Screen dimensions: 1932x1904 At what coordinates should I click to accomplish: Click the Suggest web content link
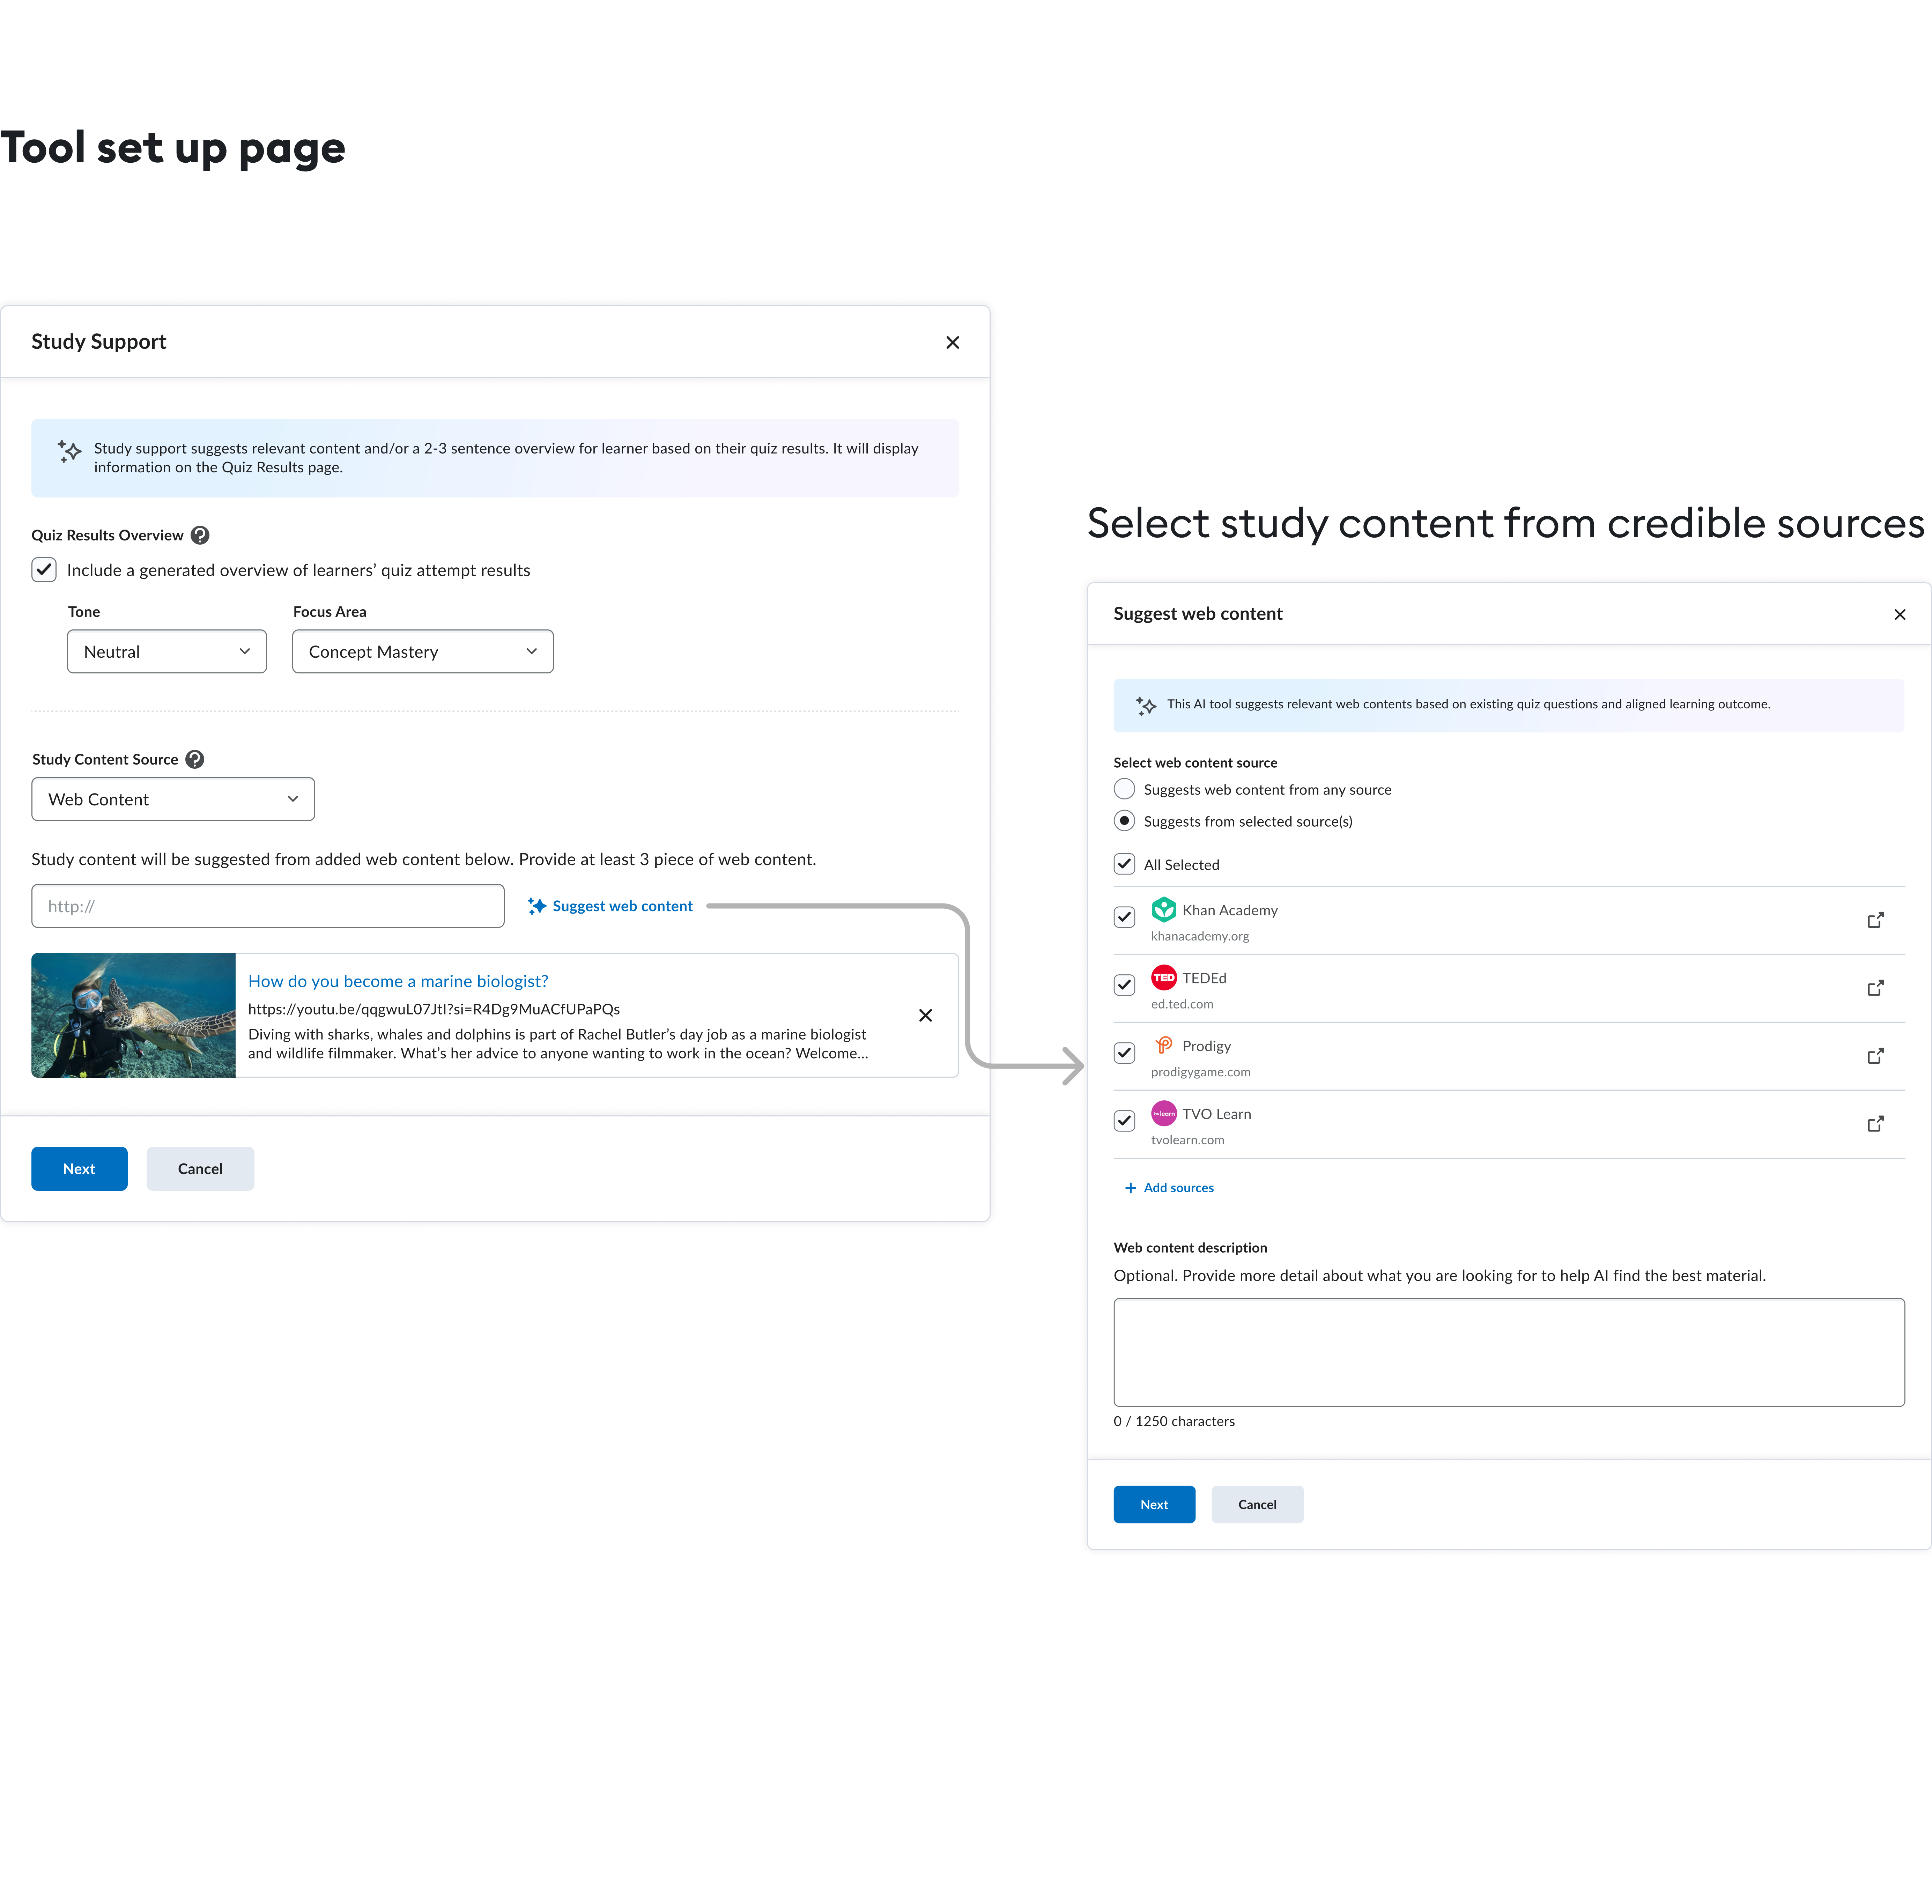coord(610,906)
